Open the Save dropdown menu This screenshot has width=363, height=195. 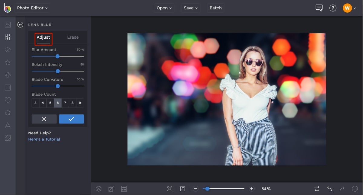click(x=191, y=8)
